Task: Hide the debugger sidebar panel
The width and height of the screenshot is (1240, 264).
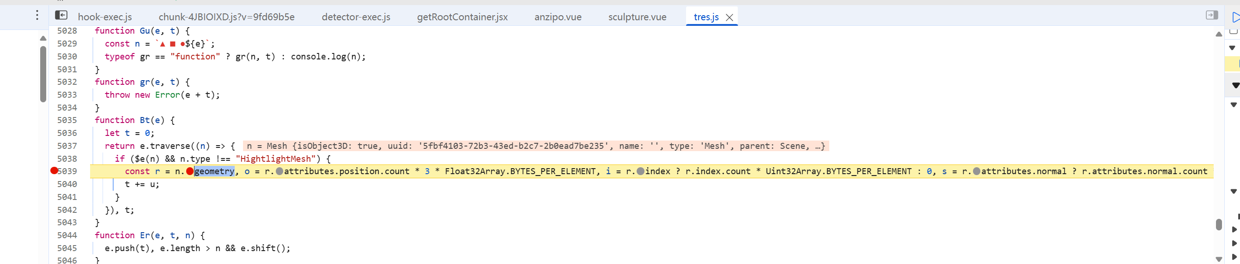Action: click(x=1212, y=15)
